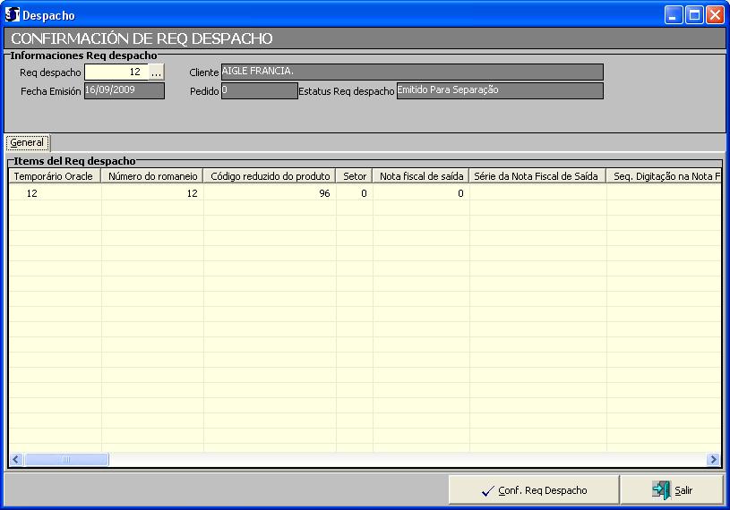730x510 pixels.
Task: Click the Setor column header
Action: [355, 177]
